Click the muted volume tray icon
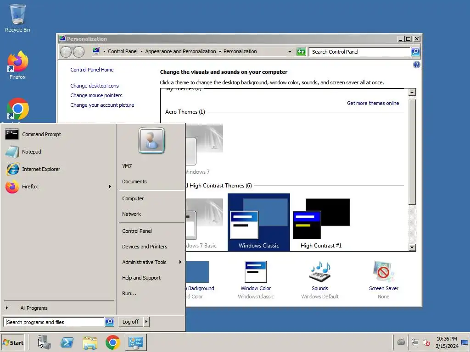470x352 pixels. pos(426,342)
